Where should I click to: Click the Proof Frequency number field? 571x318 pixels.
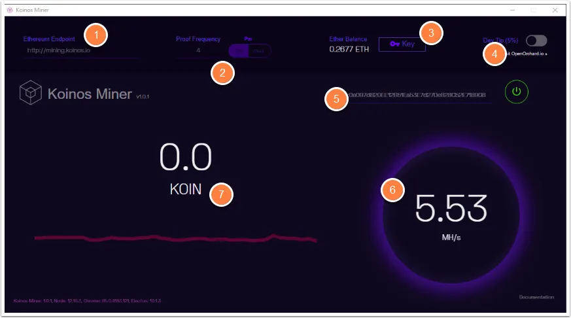tap(199, 50)
